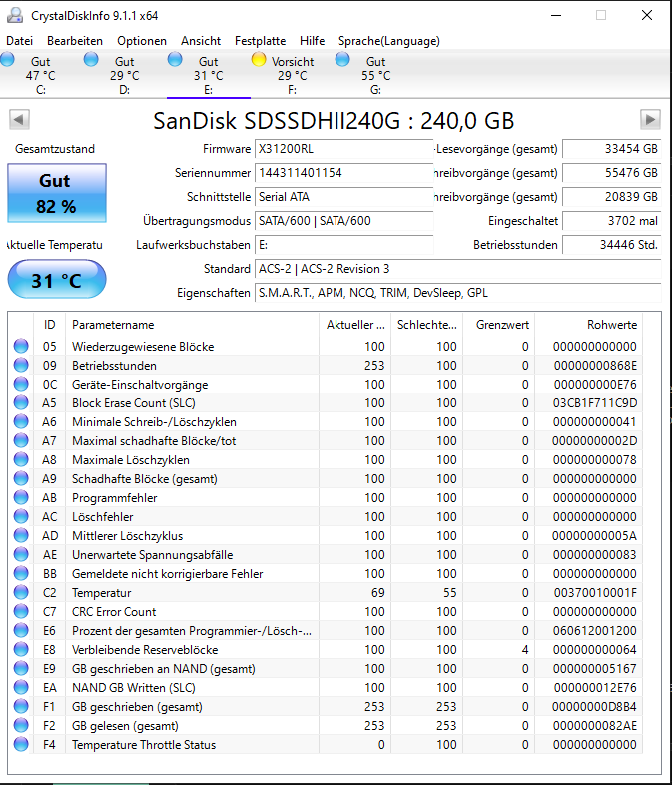Viewport: 672px width, 785px height.
Task: Select the Minimale Schreib-/Löschzyklen row text
Action: (x=154, y=422)
